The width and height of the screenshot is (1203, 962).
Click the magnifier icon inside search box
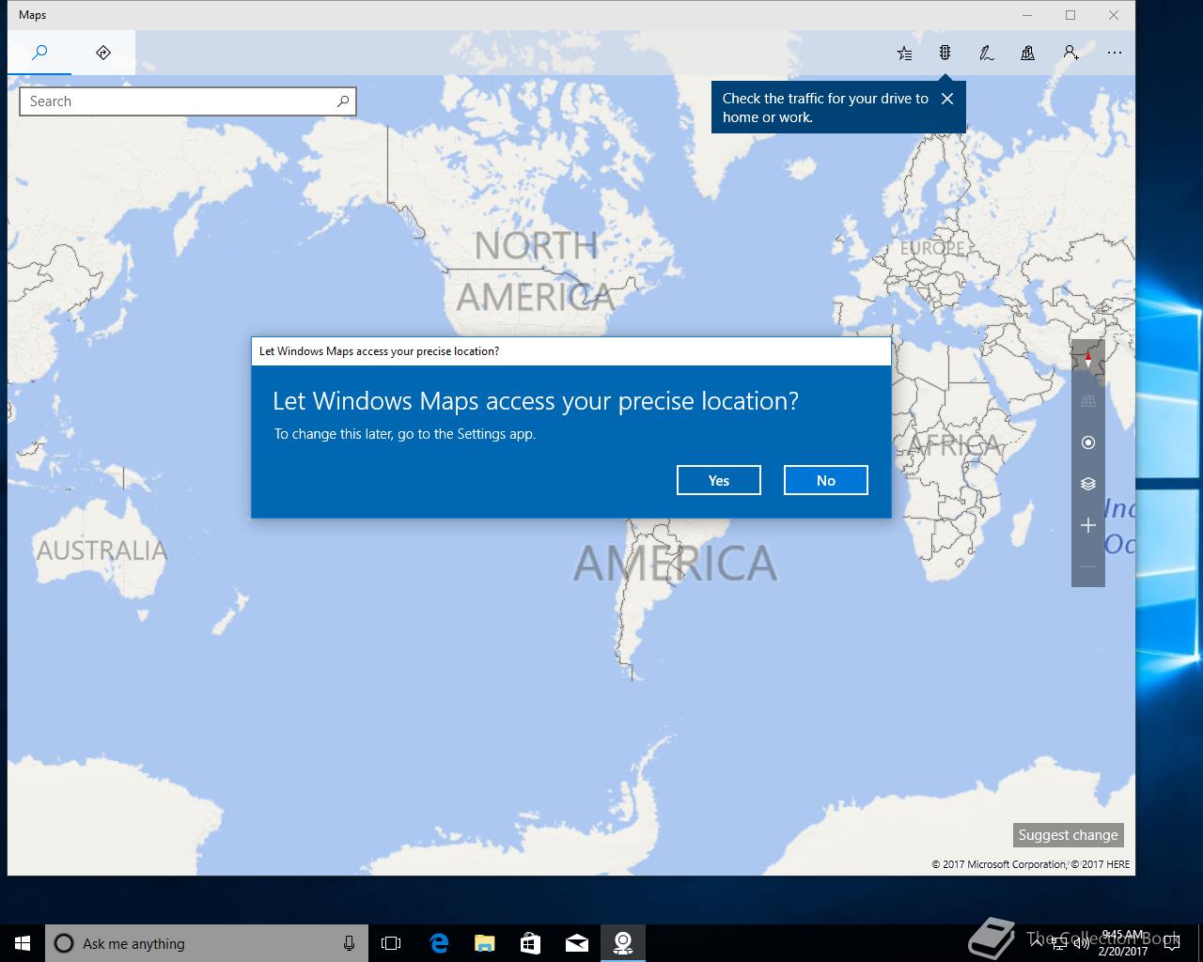pos(343,101)
